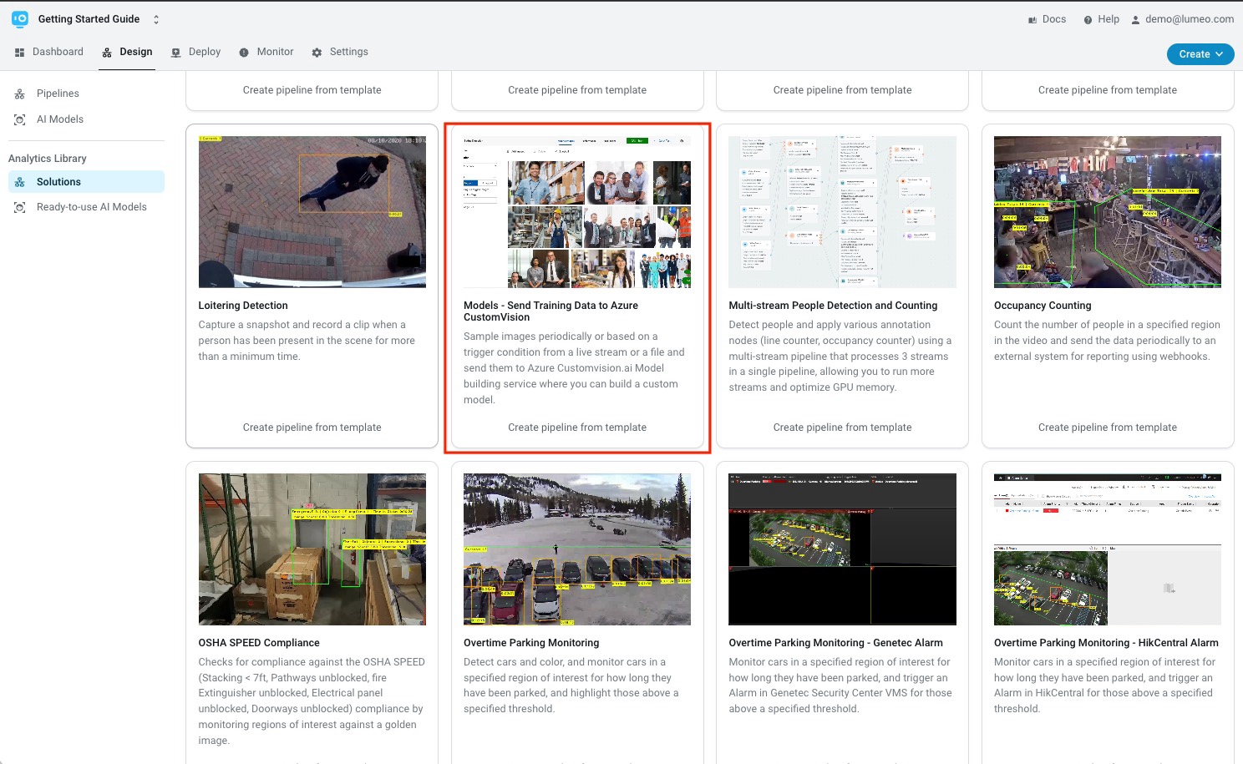
Task: Create pipeline from Multi-stream People Detection template
Action: tap(842, 428)
